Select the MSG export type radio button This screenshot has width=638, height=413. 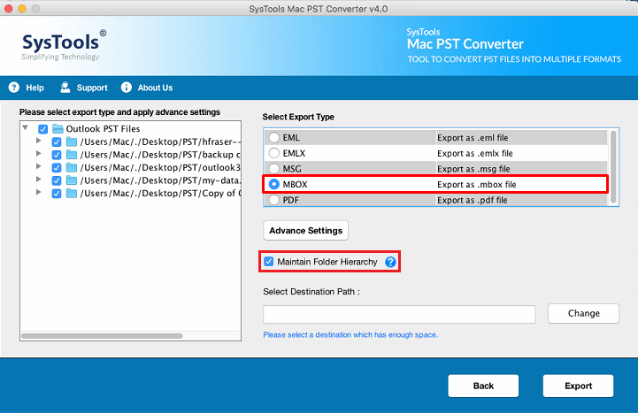tap(274, 168)
